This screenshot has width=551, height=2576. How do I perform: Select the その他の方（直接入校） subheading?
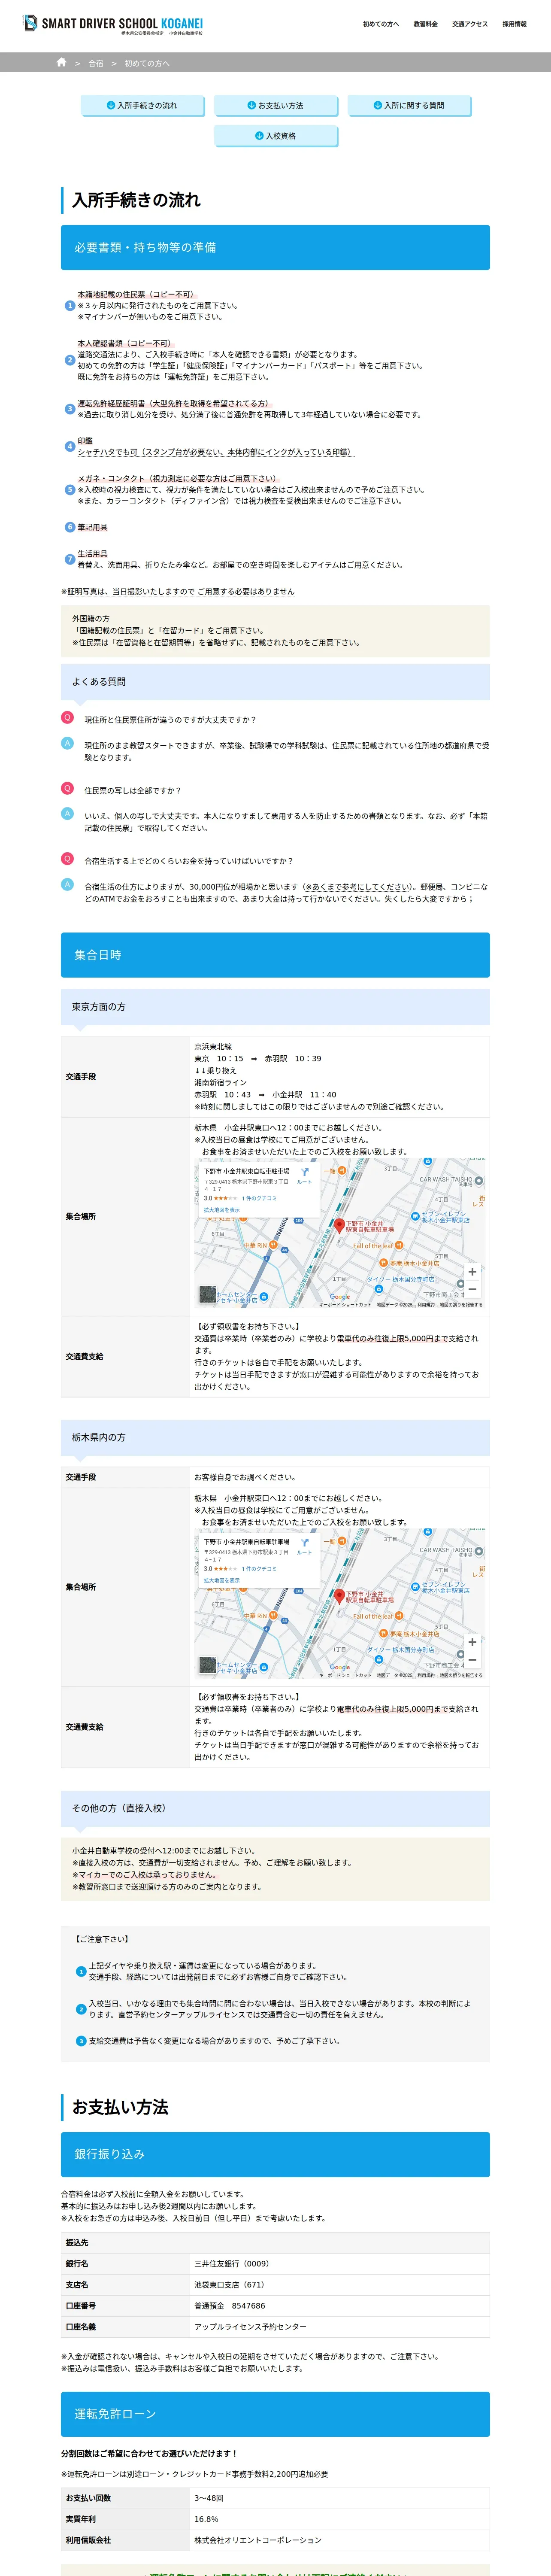(x=275, y=1808)
